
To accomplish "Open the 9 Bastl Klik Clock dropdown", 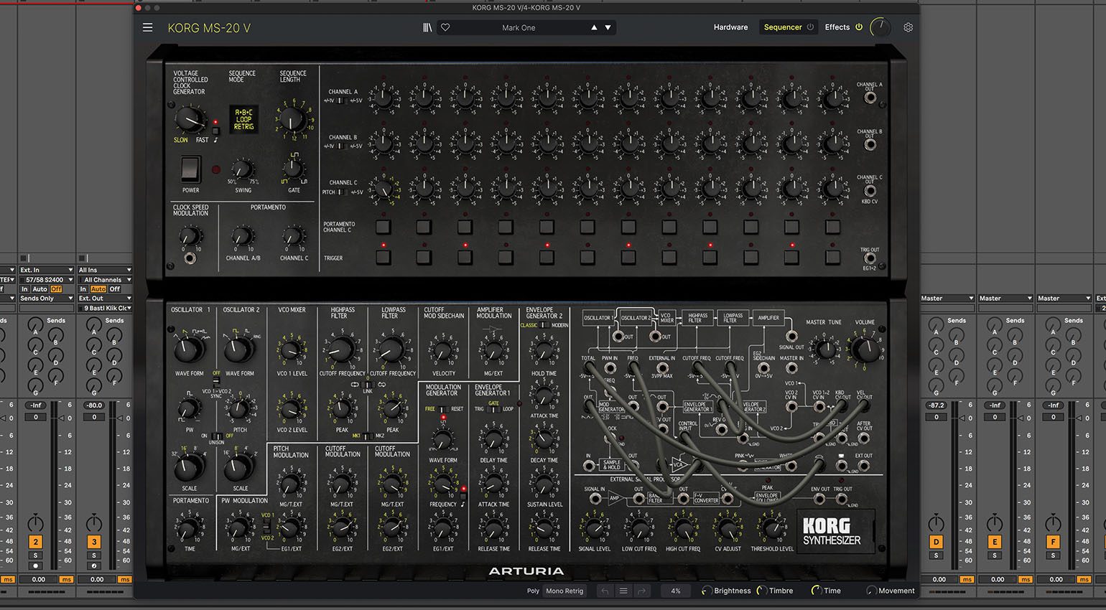I will tap(105, 308).
